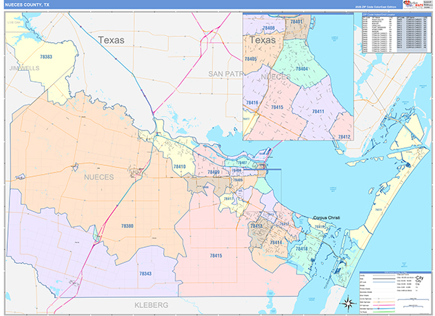Click the 78415 pink ZIP area label
435x316 pixels.
pos(216,256)
